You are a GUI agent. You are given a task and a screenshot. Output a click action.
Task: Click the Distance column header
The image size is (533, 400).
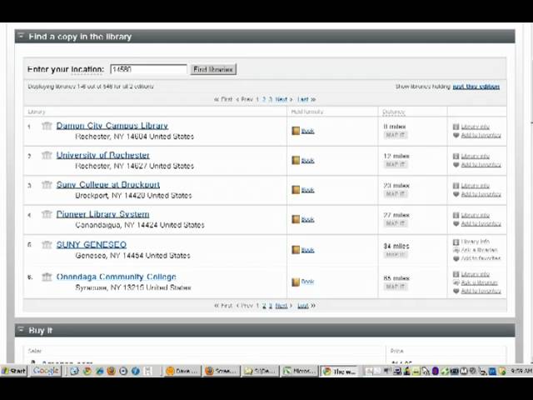pyautogui.click(x=394, y=112)
